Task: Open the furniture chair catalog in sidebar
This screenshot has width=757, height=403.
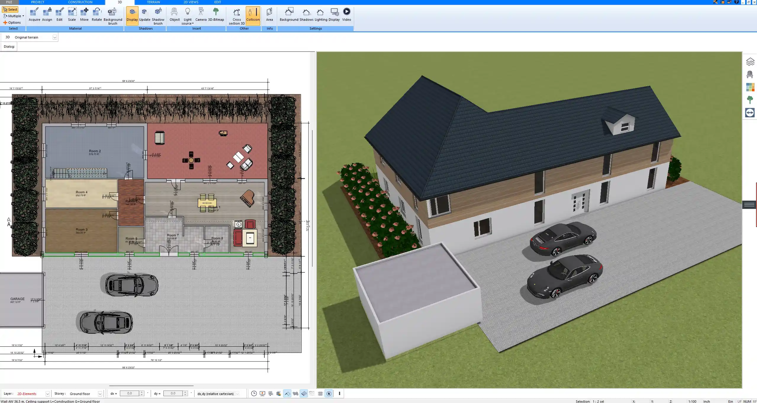Action: pos(750,74)
